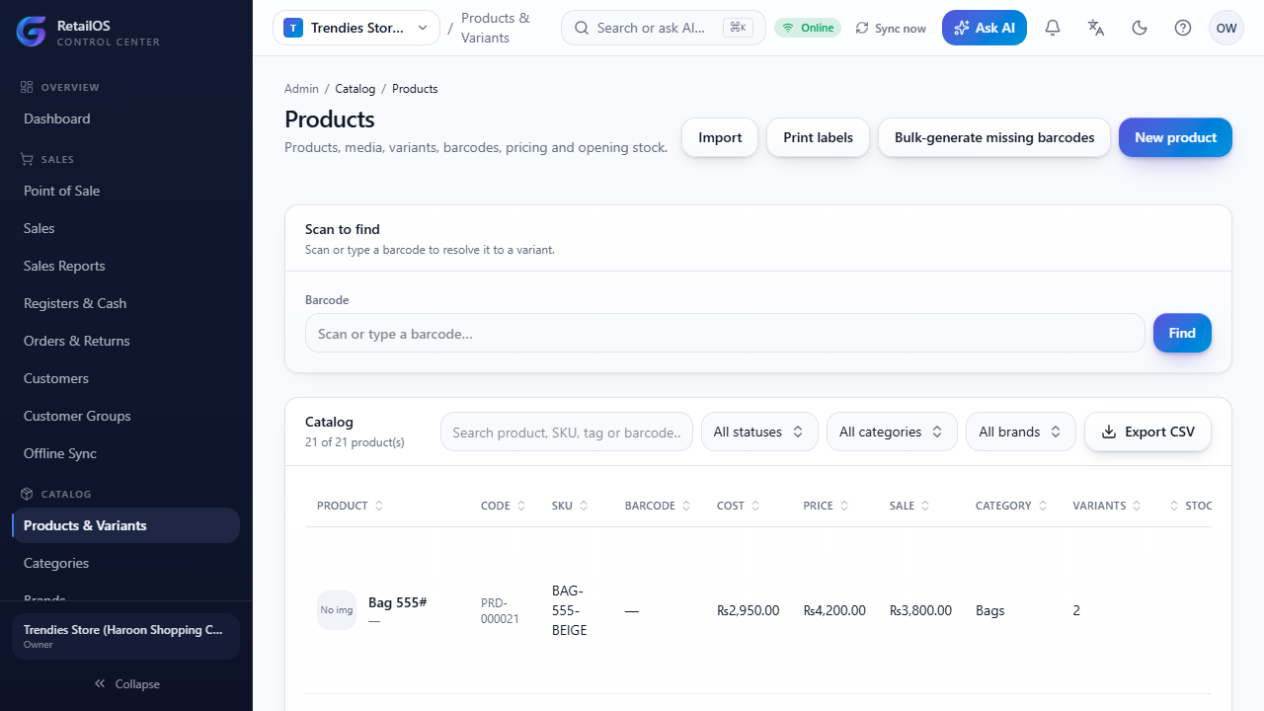
Task: Click the Find barcode button
Action: coord(1182,333)
